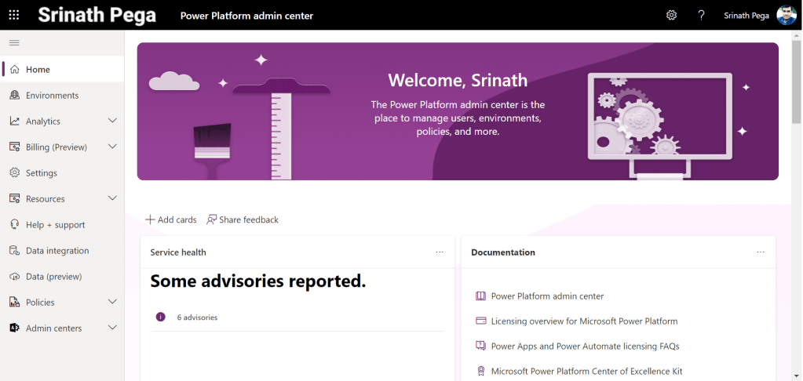
Task: Collapse the navigation hamburger menu
Action: click(x=14, y=42)
